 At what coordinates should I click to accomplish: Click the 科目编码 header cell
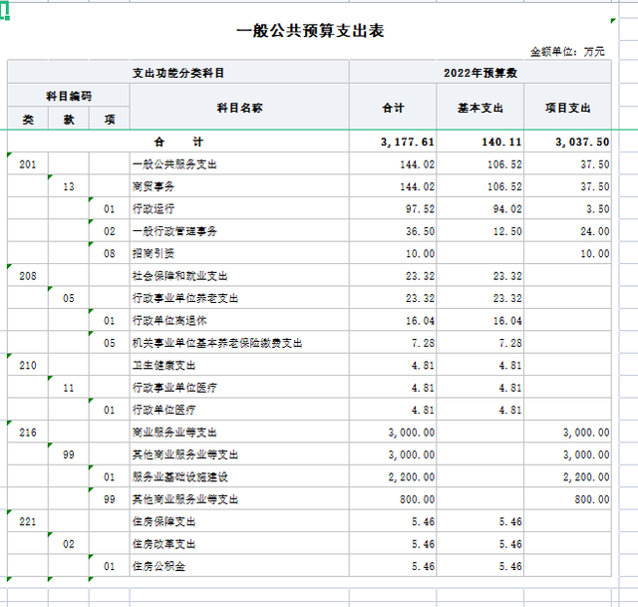coord(69,96)
